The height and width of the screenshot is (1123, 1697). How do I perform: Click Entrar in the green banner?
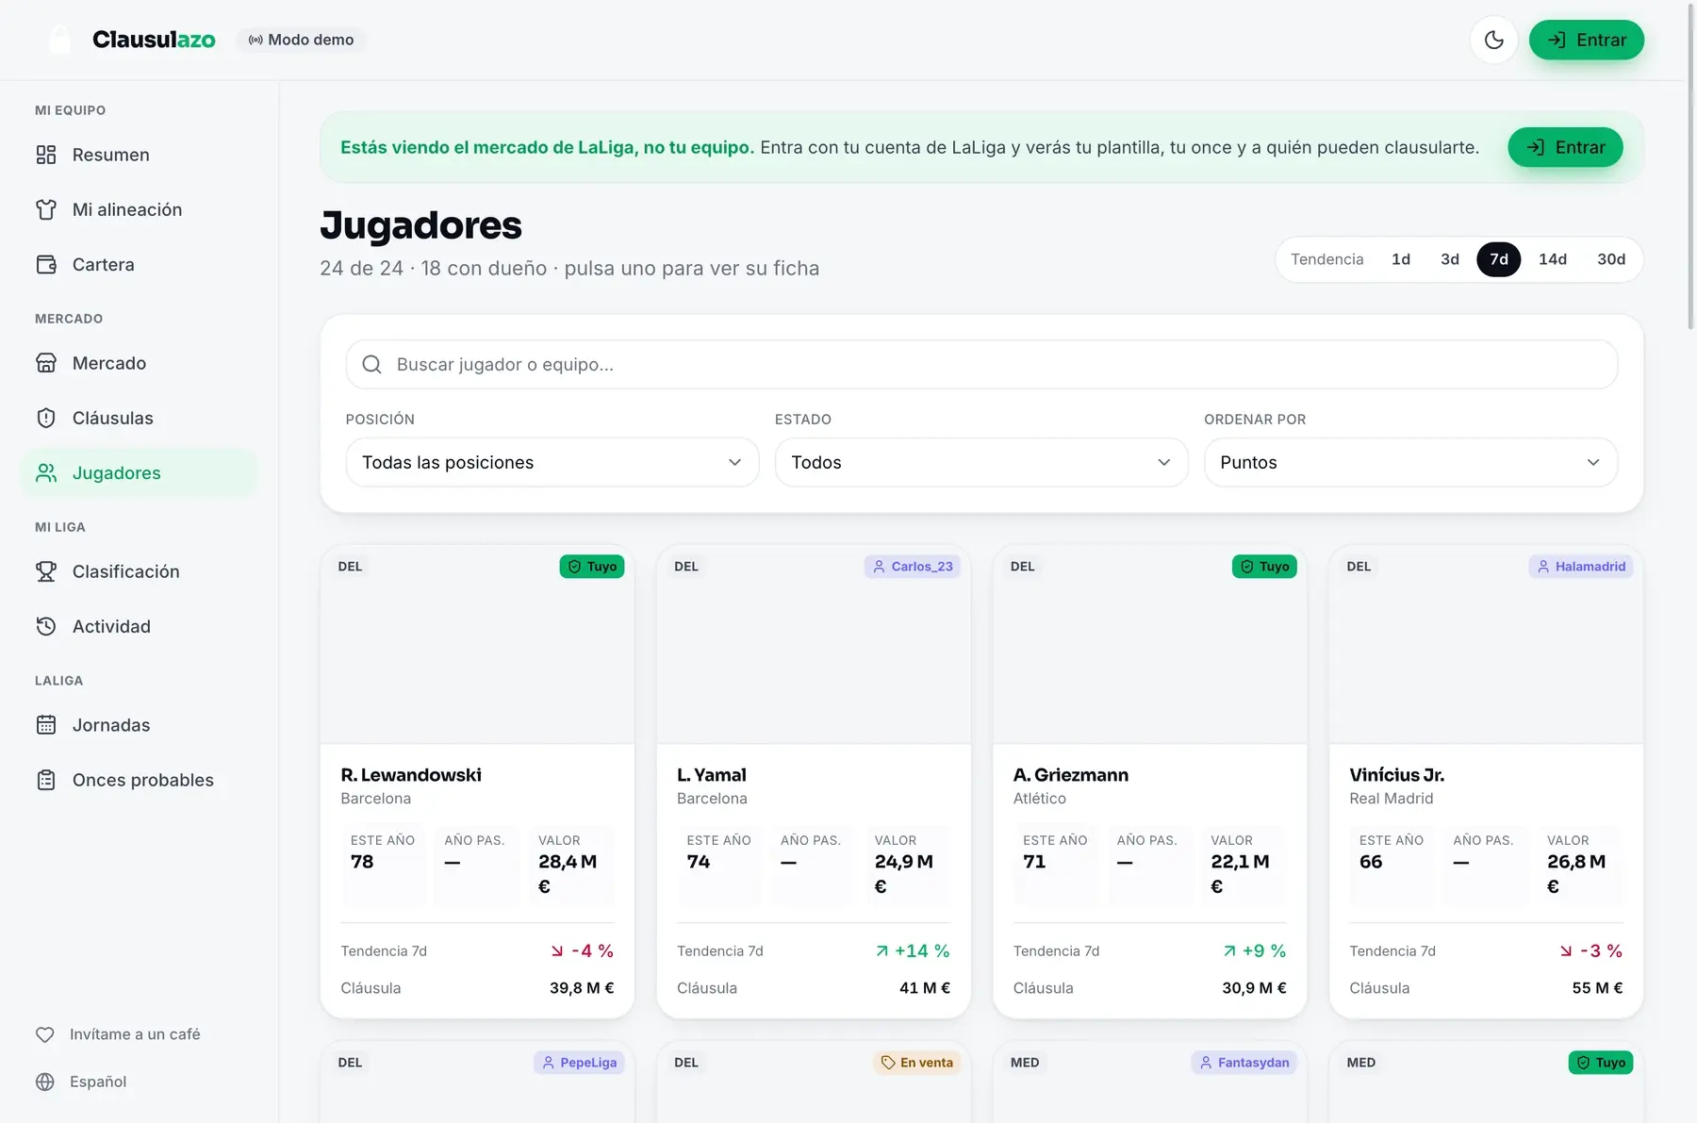[1565, 147]
